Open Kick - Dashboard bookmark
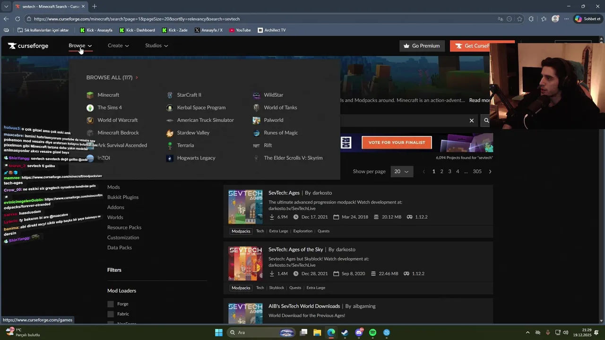This screenshot has height=340, width=605. [137, 30]
